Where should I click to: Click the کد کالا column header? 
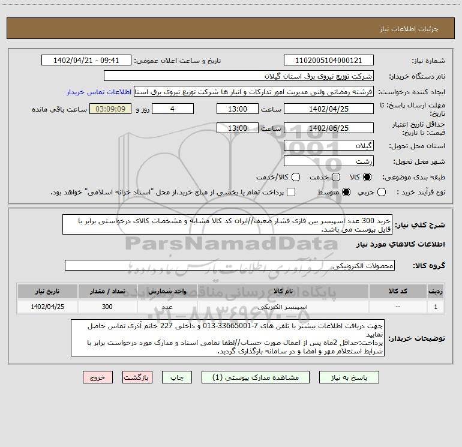click(398, 291)
